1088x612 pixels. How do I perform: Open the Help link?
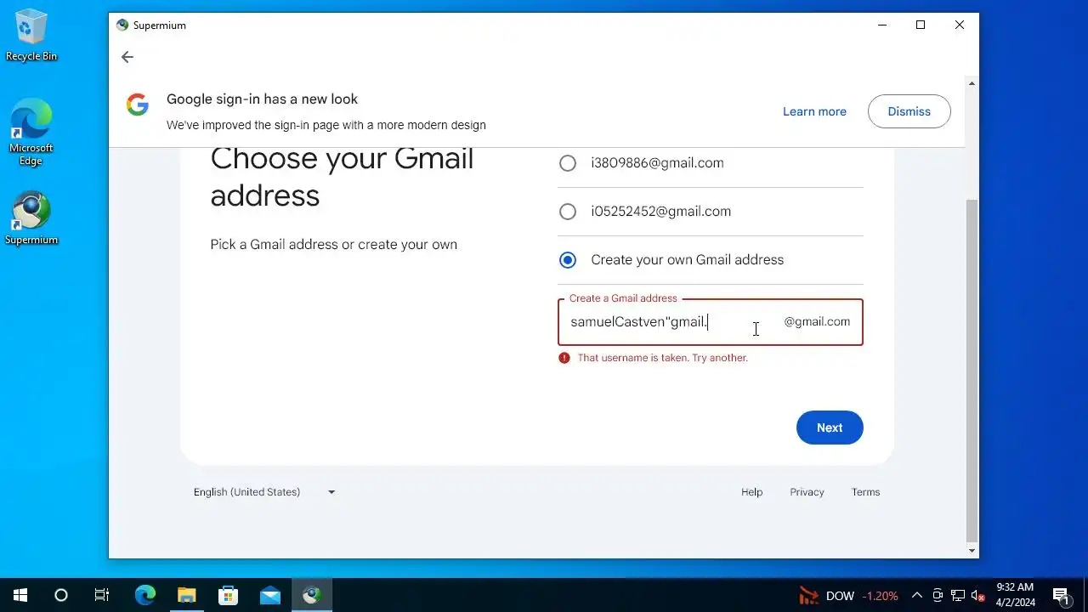[751, 492]
